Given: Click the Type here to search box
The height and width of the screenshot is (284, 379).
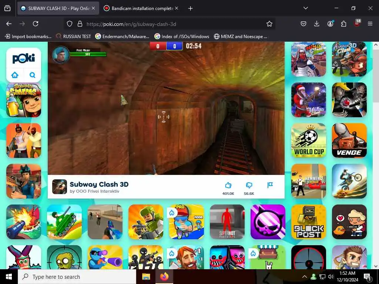Looking at the screenshot, I should tap(77, 277).
